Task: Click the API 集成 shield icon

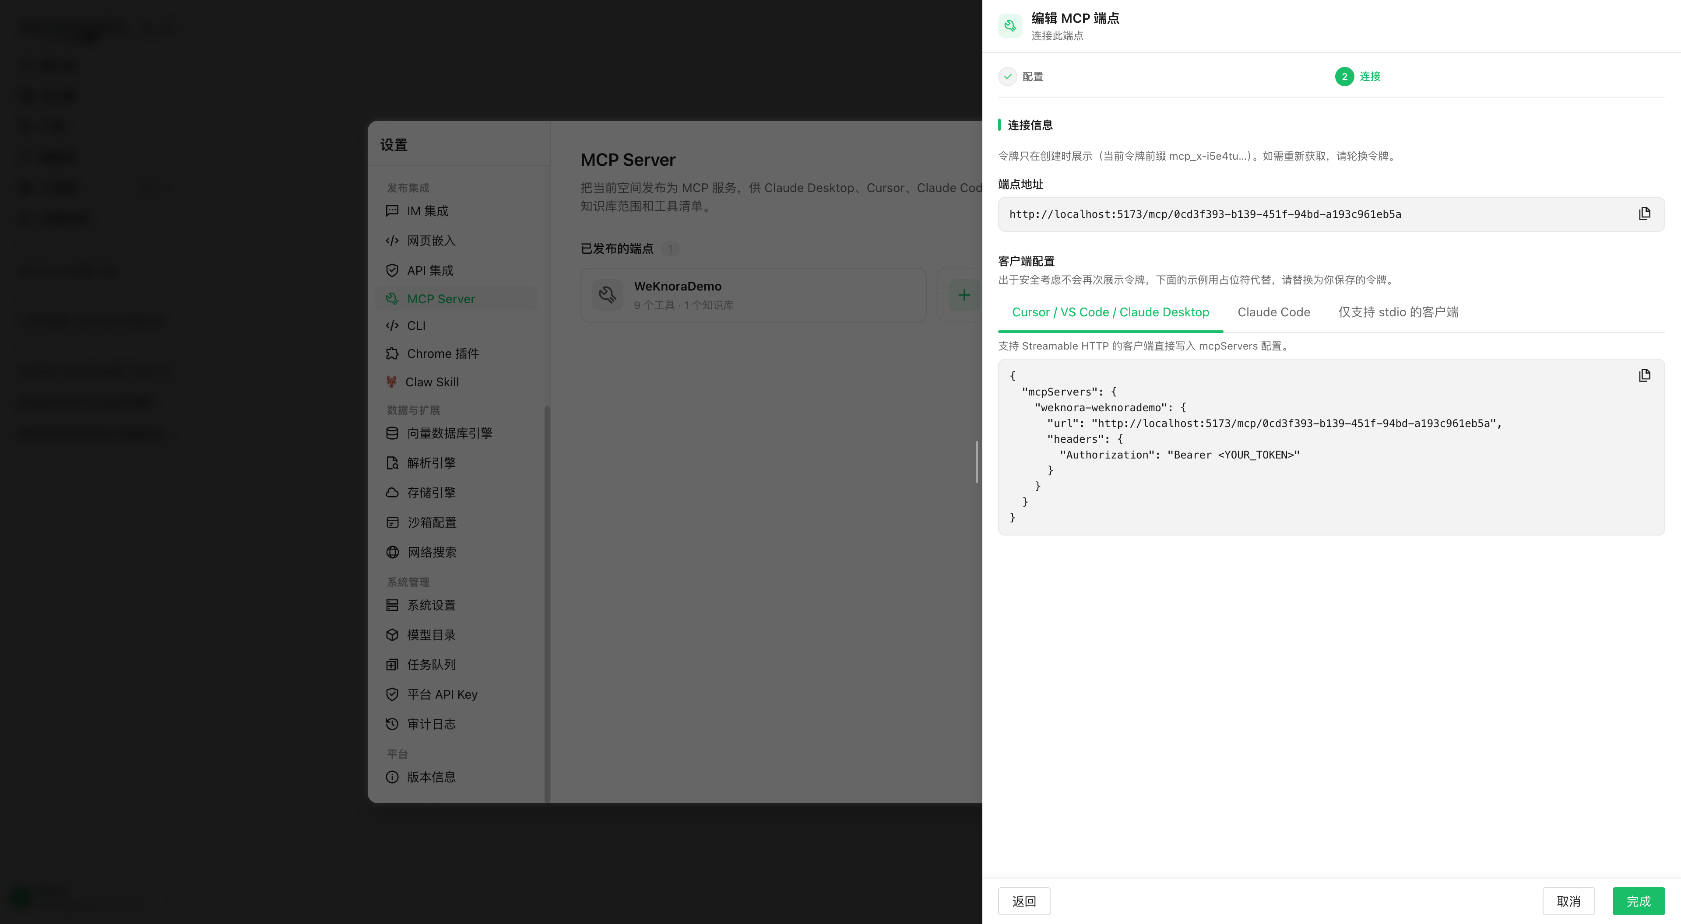Action: [392, 270]
